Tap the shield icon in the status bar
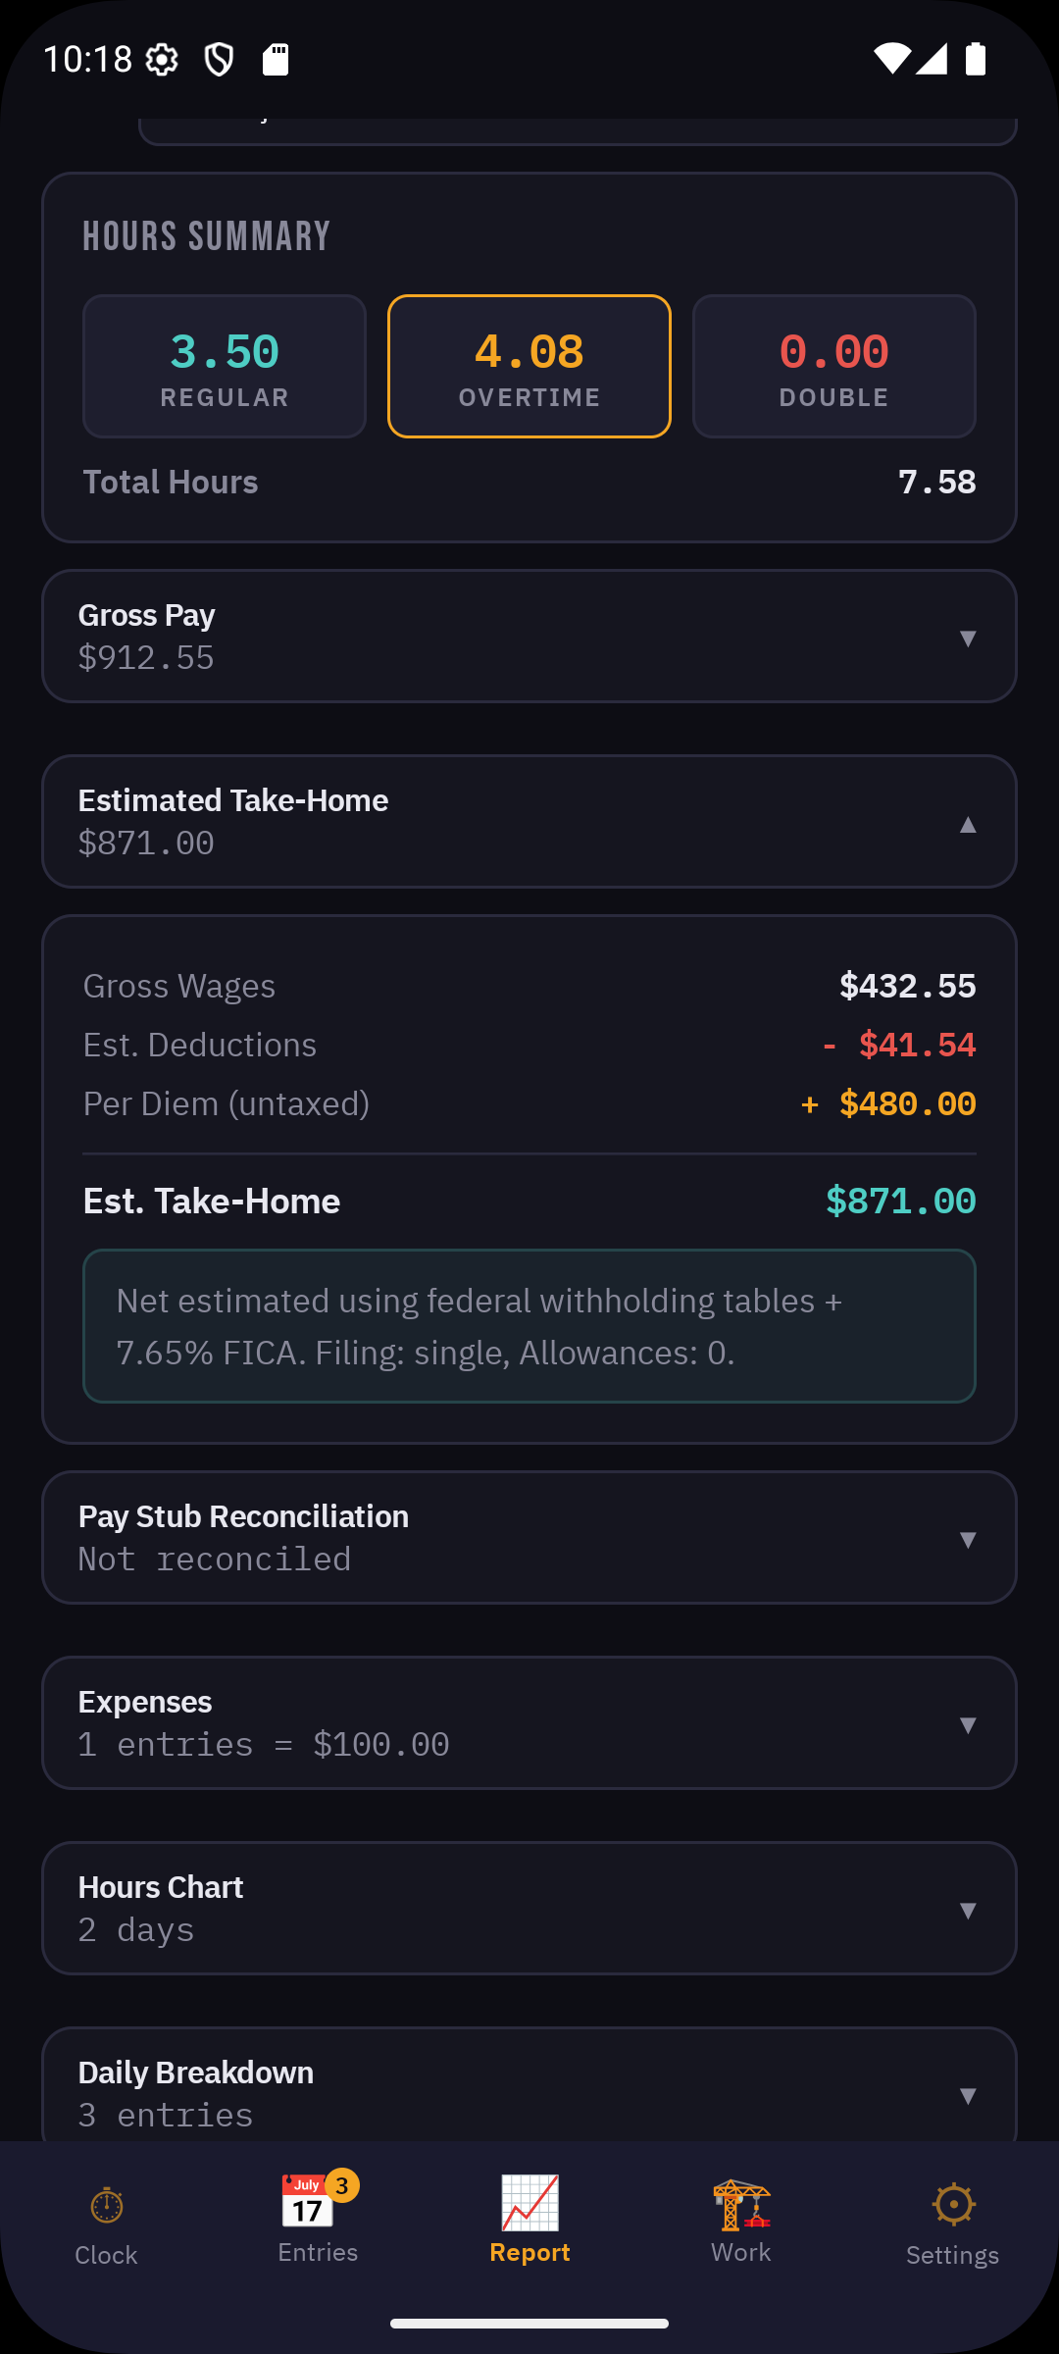 [x=220, y=60]
